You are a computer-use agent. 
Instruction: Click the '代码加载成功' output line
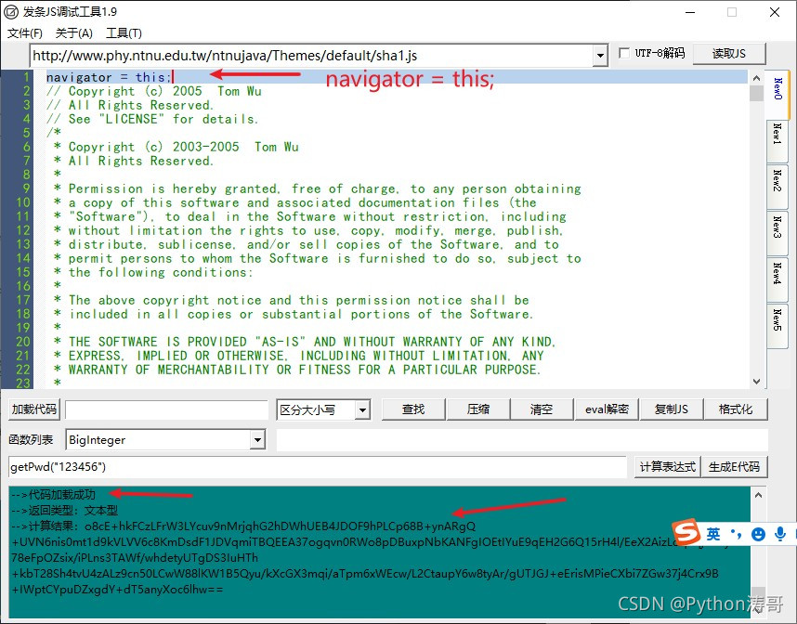click(53, 494)
